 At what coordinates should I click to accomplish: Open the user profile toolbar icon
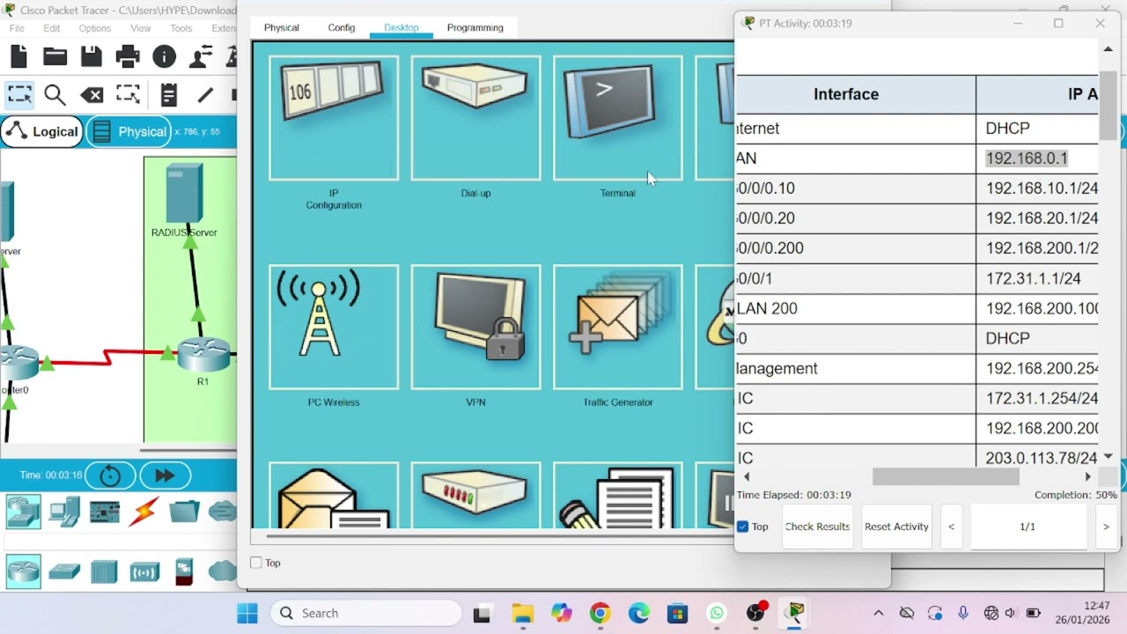(x=201, y=57)
